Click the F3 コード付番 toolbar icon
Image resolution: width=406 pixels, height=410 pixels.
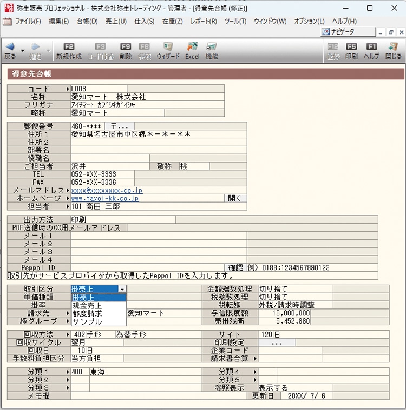click(x=100, y=46)
